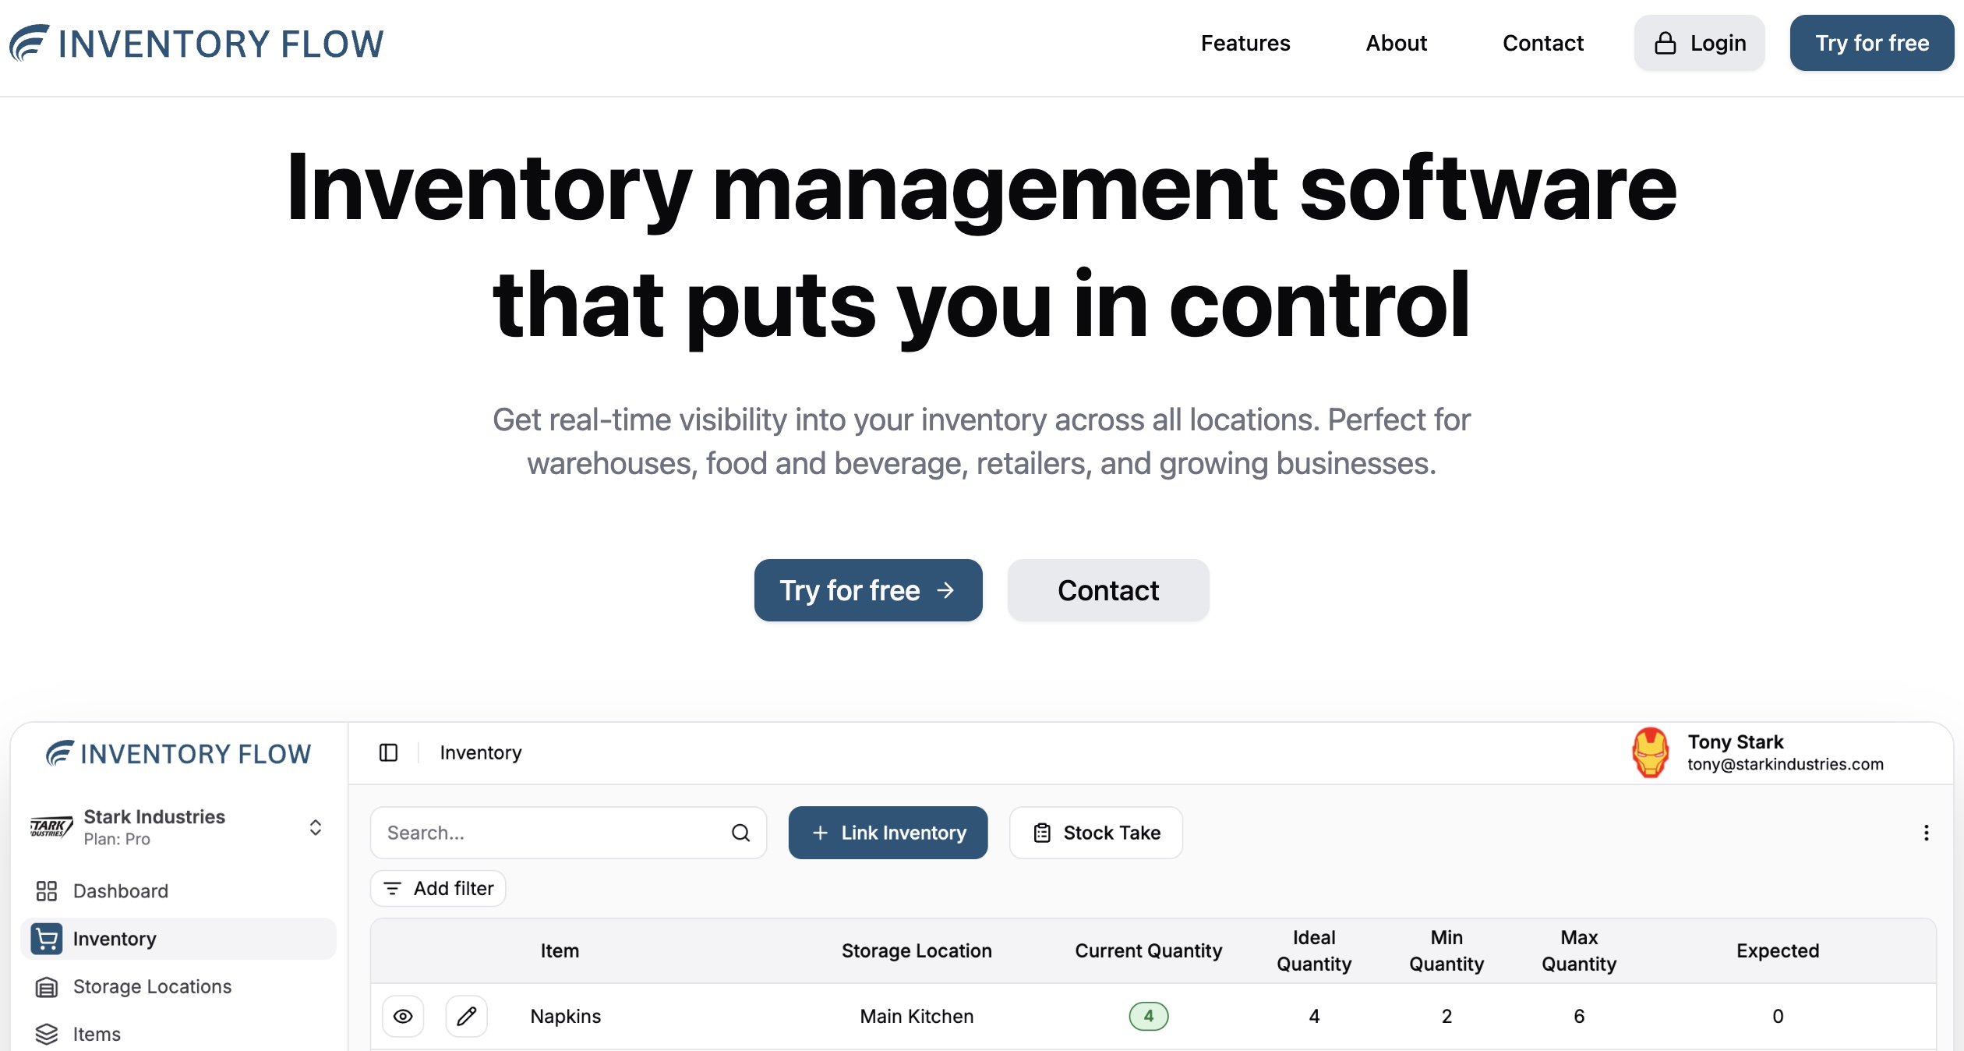1964x1051 pixels.
Task: Click inside the Search field
Action: (546, 833)
